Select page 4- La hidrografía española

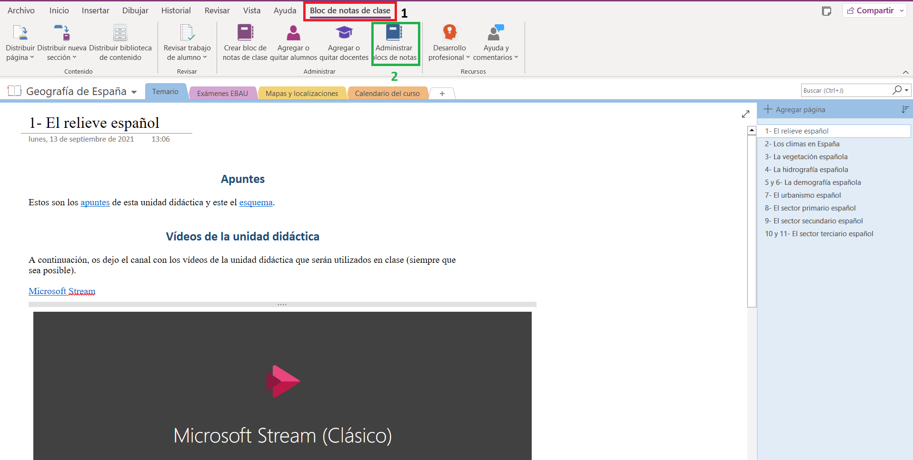click(x=806, y=170)
